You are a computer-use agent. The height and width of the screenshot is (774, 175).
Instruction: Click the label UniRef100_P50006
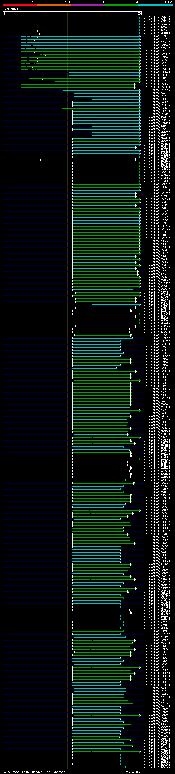[157, 172]
